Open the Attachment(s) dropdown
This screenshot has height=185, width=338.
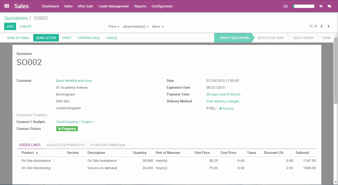(136, 26)
